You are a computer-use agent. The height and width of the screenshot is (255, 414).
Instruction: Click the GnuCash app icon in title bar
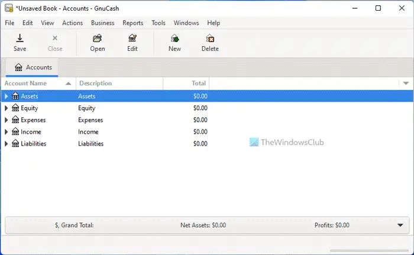tap(9, 8)
